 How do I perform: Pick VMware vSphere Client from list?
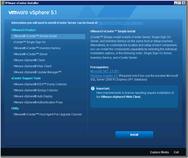pyautogui.click(x=29, y=60)
